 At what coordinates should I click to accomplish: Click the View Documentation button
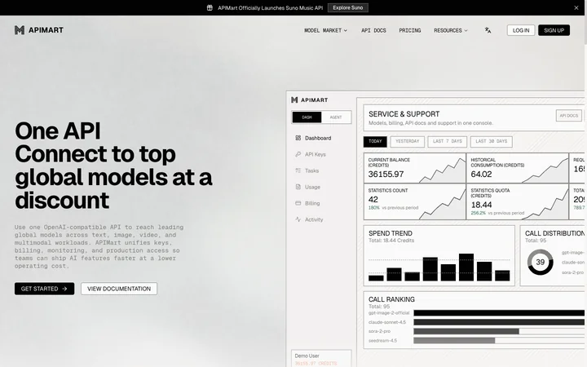(x=119, y=289)
